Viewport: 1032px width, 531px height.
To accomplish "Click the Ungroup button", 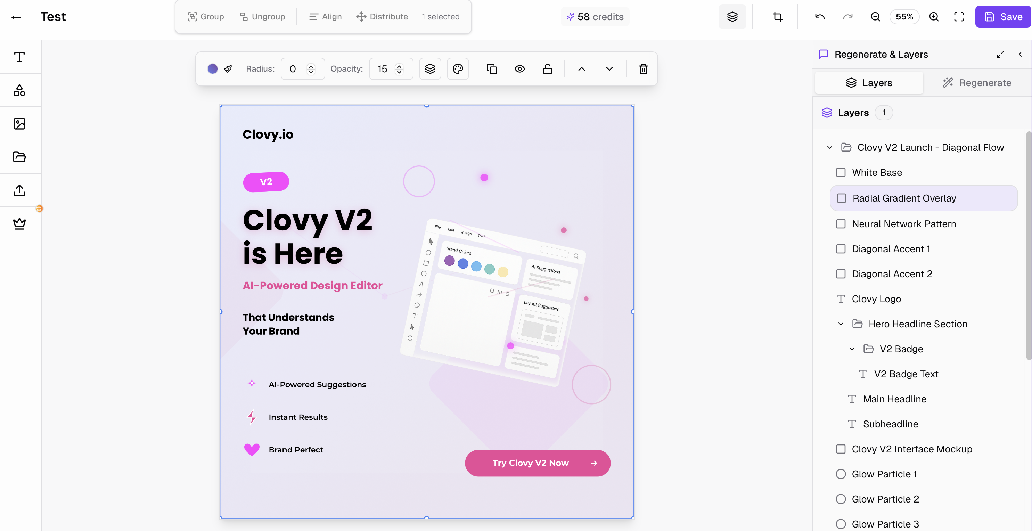I will pos(262,16).
